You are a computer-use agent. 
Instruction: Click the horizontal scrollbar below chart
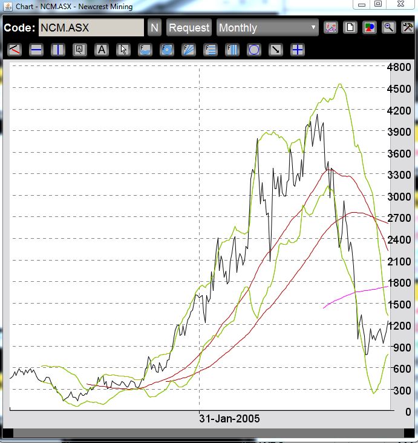click(209, 433)
